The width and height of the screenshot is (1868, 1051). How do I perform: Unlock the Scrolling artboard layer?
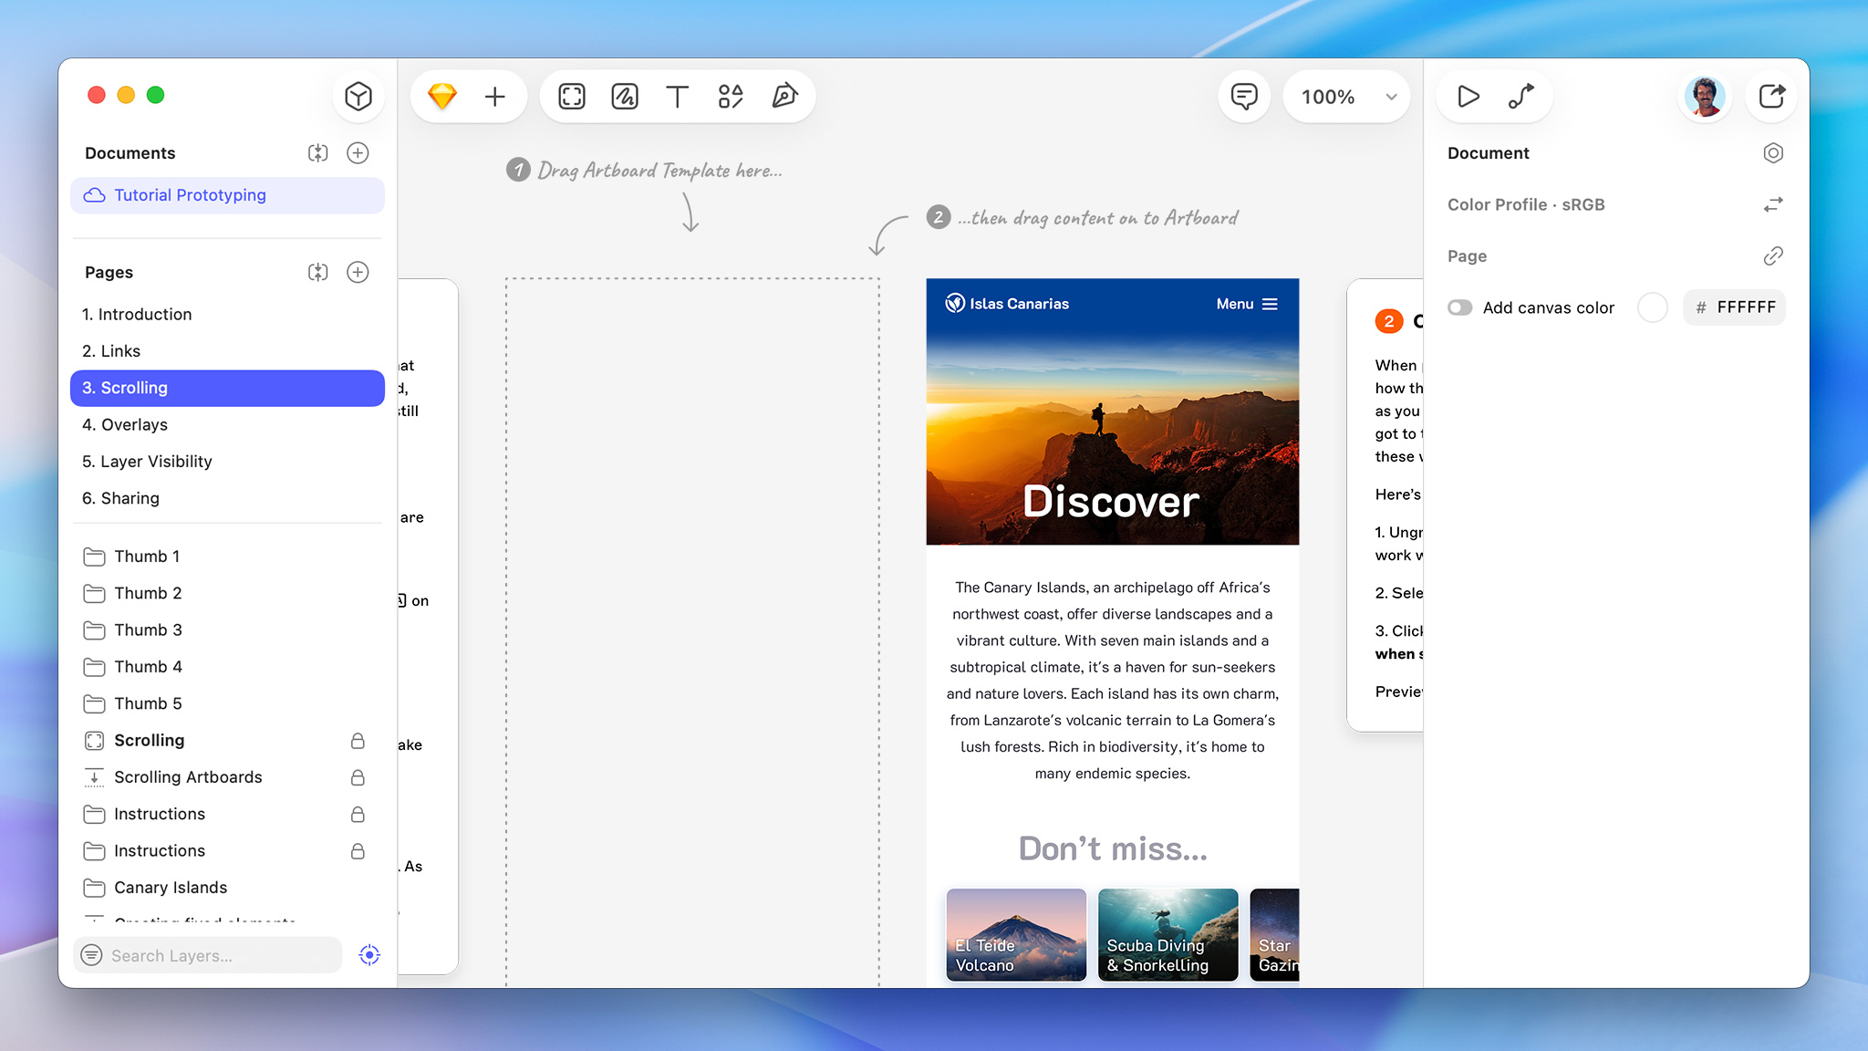click(358, 741)
